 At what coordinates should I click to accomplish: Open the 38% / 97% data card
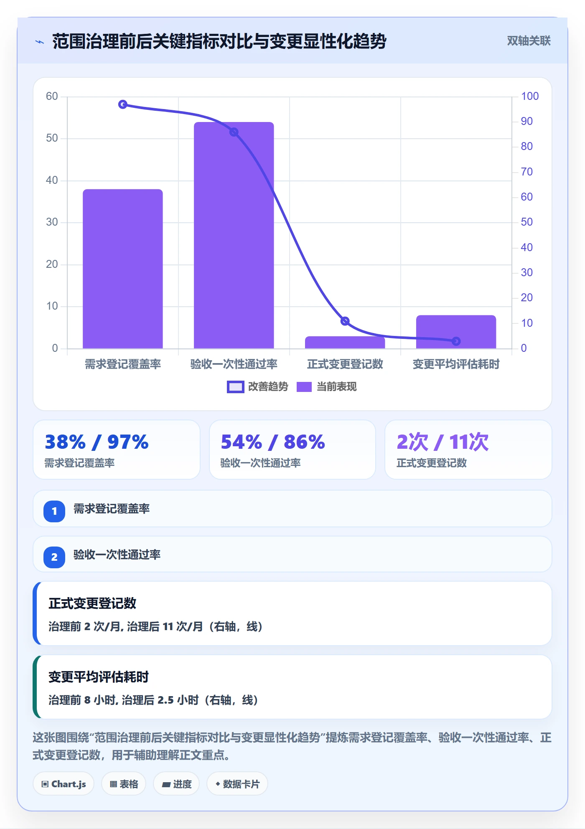pos(117,450)
